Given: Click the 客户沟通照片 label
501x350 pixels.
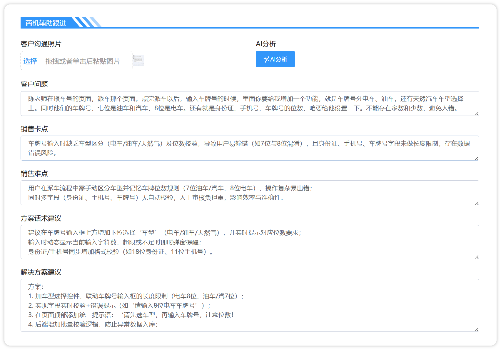Looking at the screenshot, I should 41,44.
